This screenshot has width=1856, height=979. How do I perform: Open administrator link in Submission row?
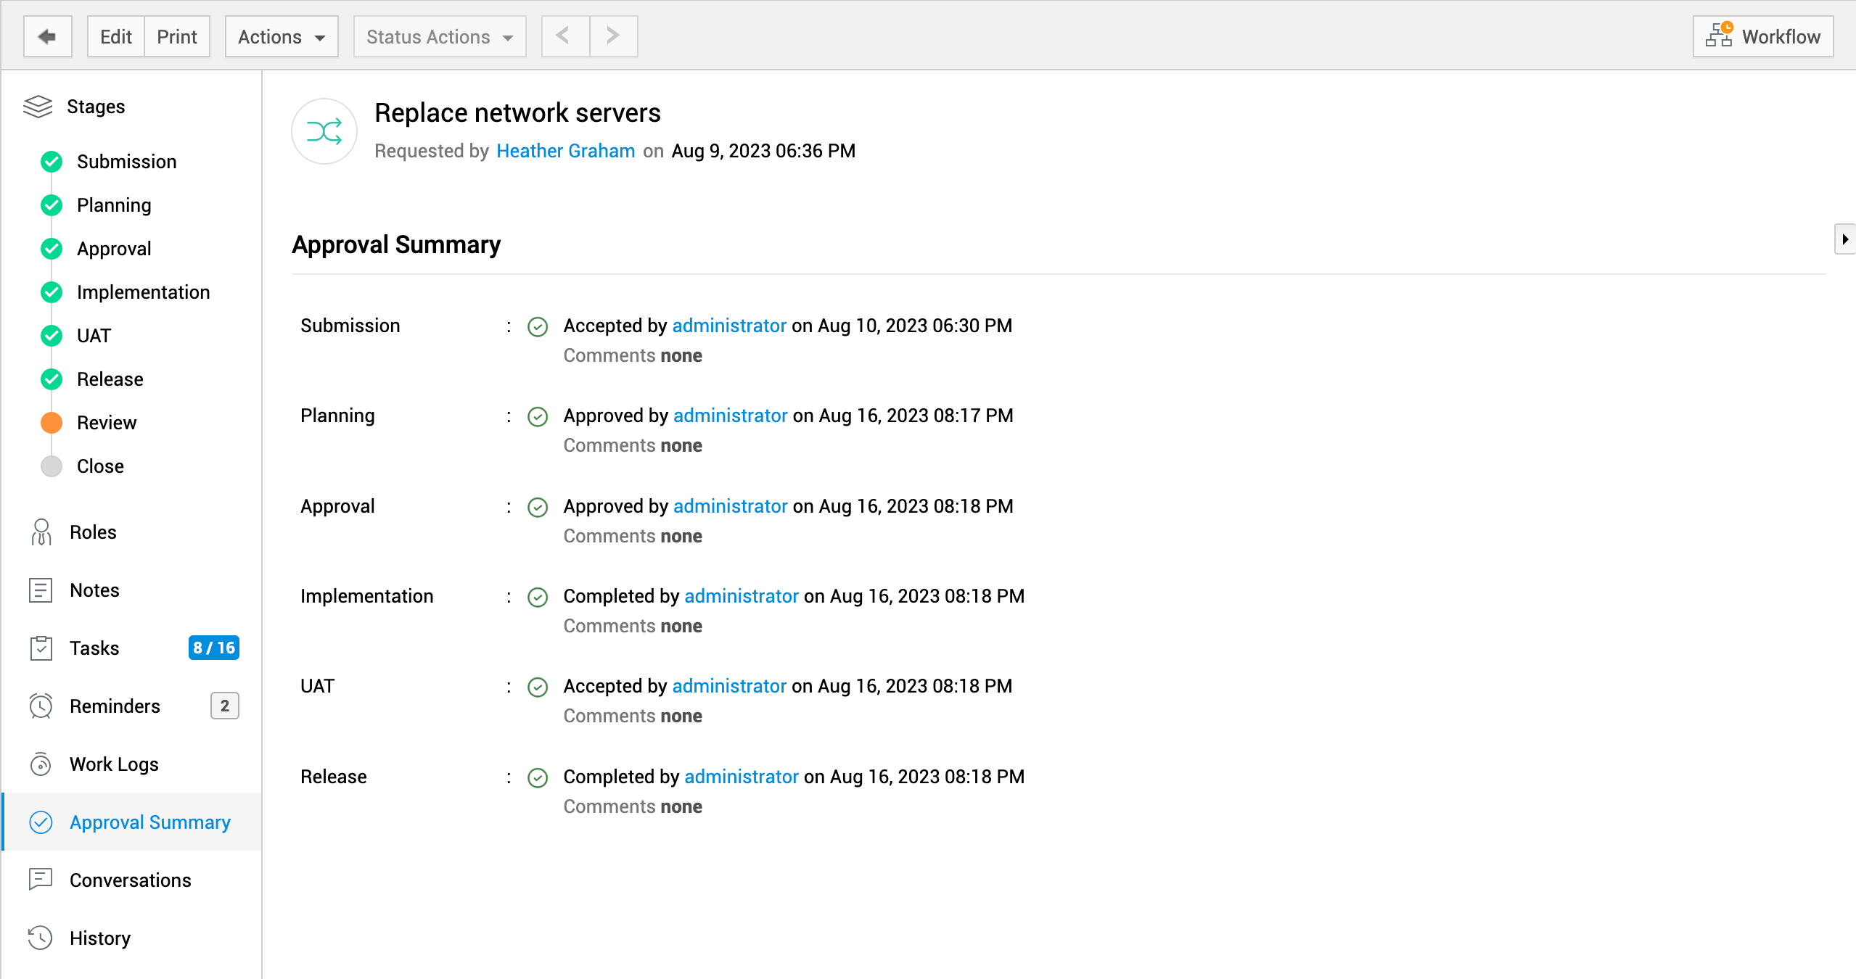pos(729,326)
